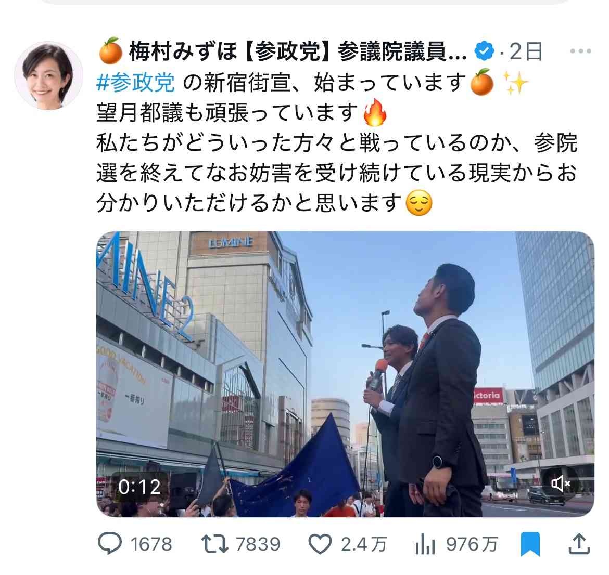Toggle the blue bookmark icon
The image size is (609, 575).
click(530, 544)
